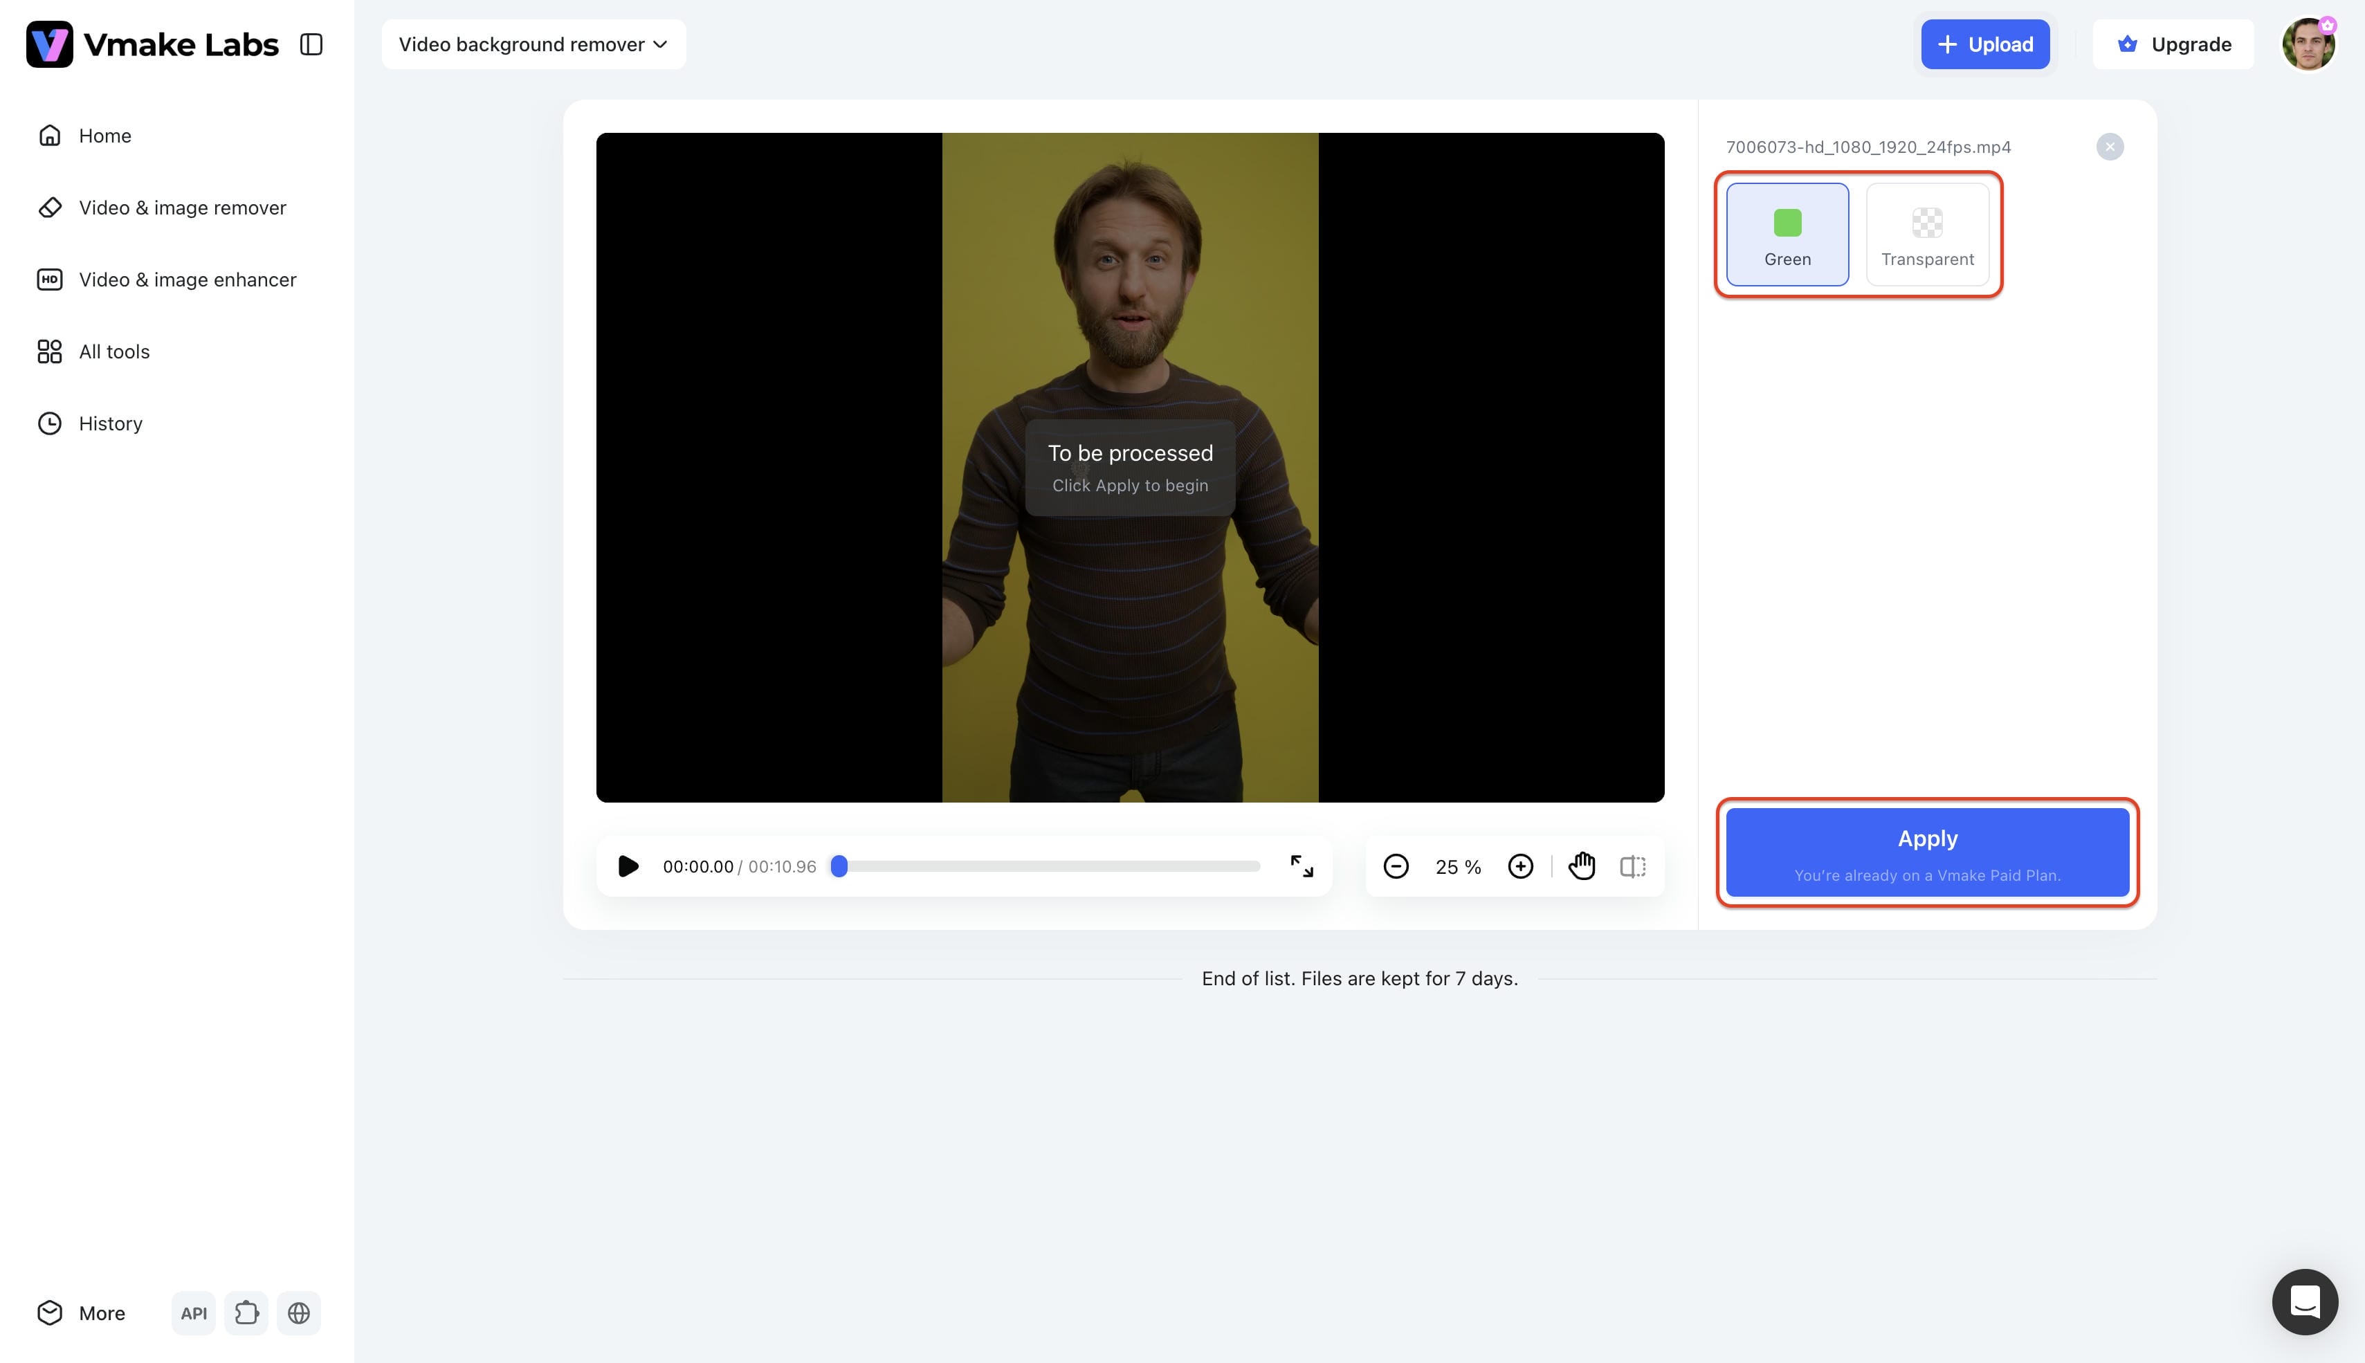The image size is (2365, 1363).
Task: Click the video progress track bar
Action: click(1045, 867)
